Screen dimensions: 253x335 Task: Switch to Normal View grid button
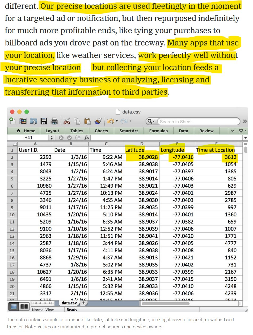point(14,307)
